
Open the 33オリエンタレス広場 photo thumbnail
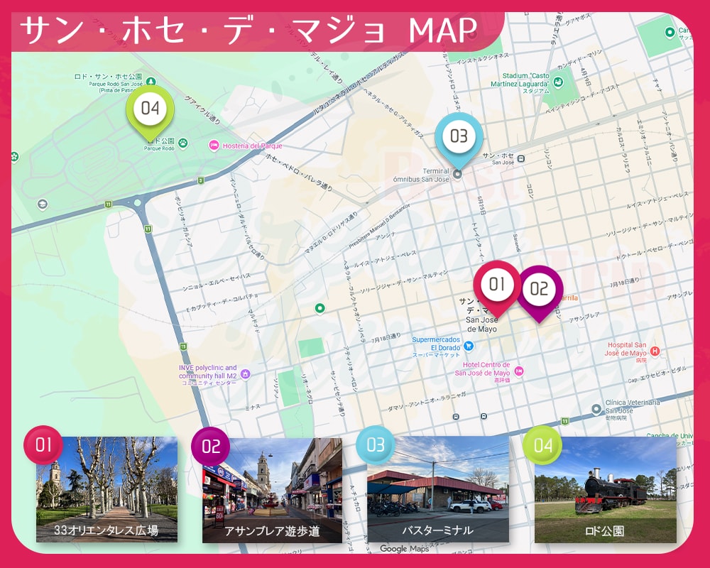107,490
